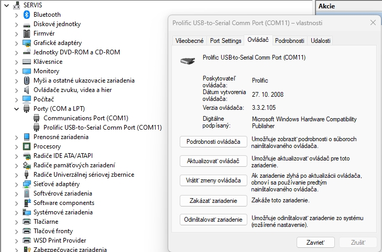The width and height of the screenshot is (382, 252).
Task: Click the Diskové jednotky drive icon
Action: tap(27, 25)
